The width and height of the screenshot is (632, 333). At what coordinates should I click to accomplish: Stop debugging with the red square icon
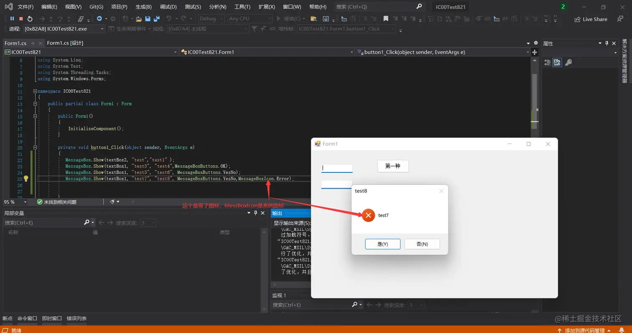point(21,19)
